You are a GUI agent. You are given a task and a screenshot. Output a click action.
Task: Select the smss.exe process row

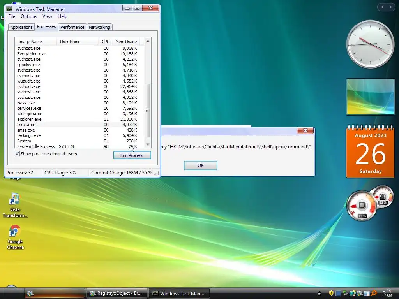point(79,130)
